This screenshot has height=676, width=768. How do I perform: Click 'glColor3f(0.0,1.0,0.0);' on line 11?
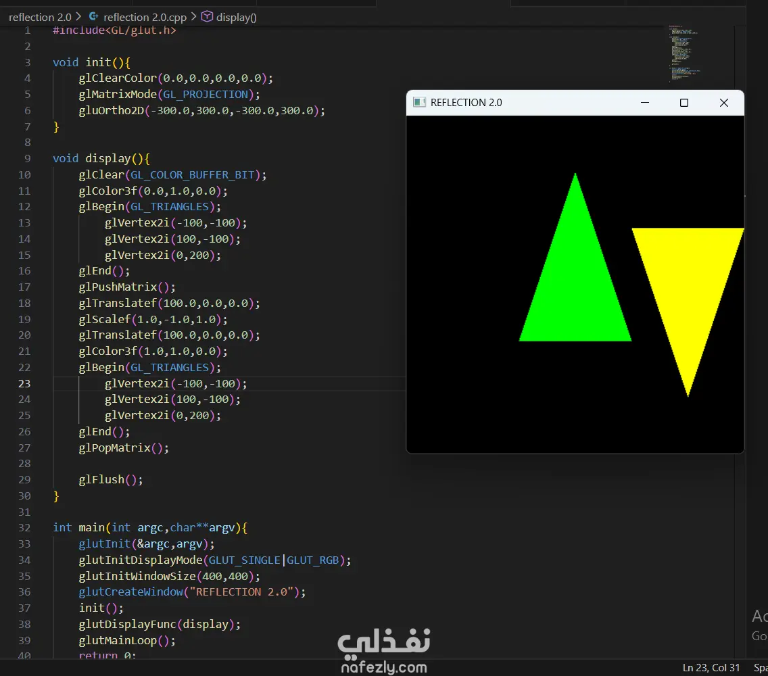pos(153,191)
